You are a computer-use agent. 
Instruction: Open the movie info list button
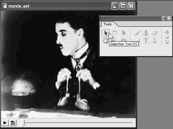pyautogui.click(x=13, y=123)
